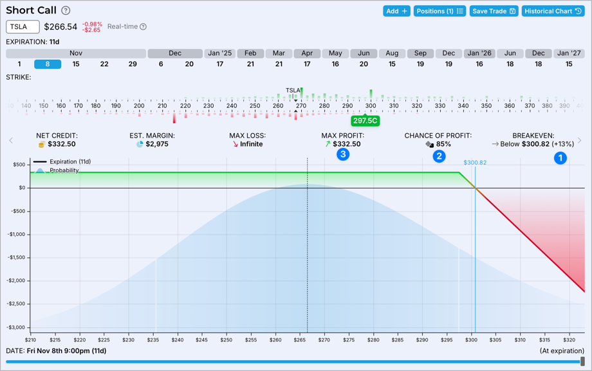Click the green up arrow beside Max Profit
592x371 pixels.
click(328, 144)
